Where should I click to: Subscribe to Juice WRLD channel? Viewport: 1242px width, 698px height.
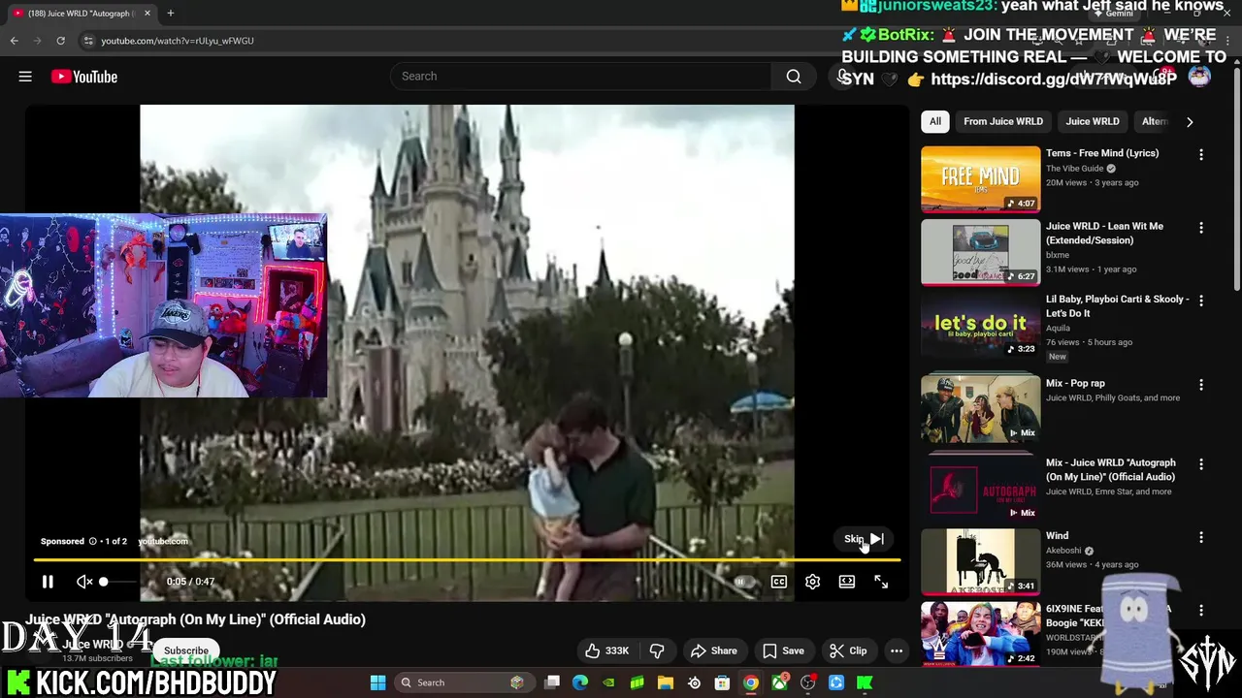tap(186, 650)
